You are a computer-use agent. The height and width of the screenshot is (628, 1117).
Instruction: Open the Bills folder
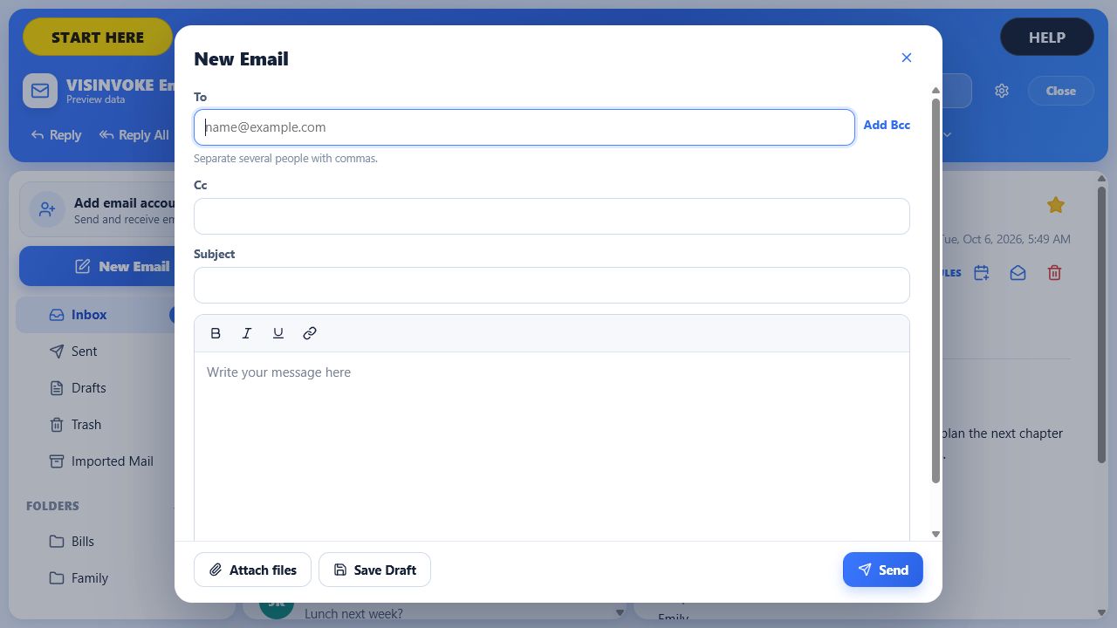95,542
